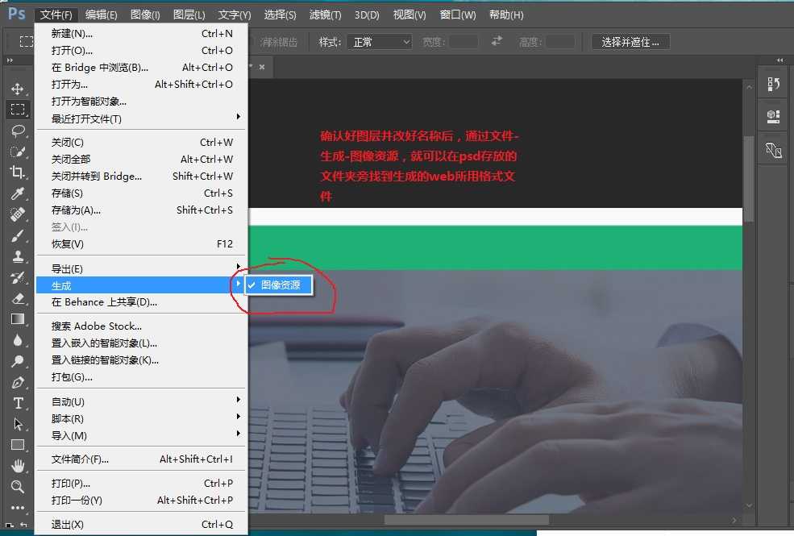Expand the 脚本(R) submenu
The width and height of the screenshot is (794, 536).
click(x=141, y=418)
